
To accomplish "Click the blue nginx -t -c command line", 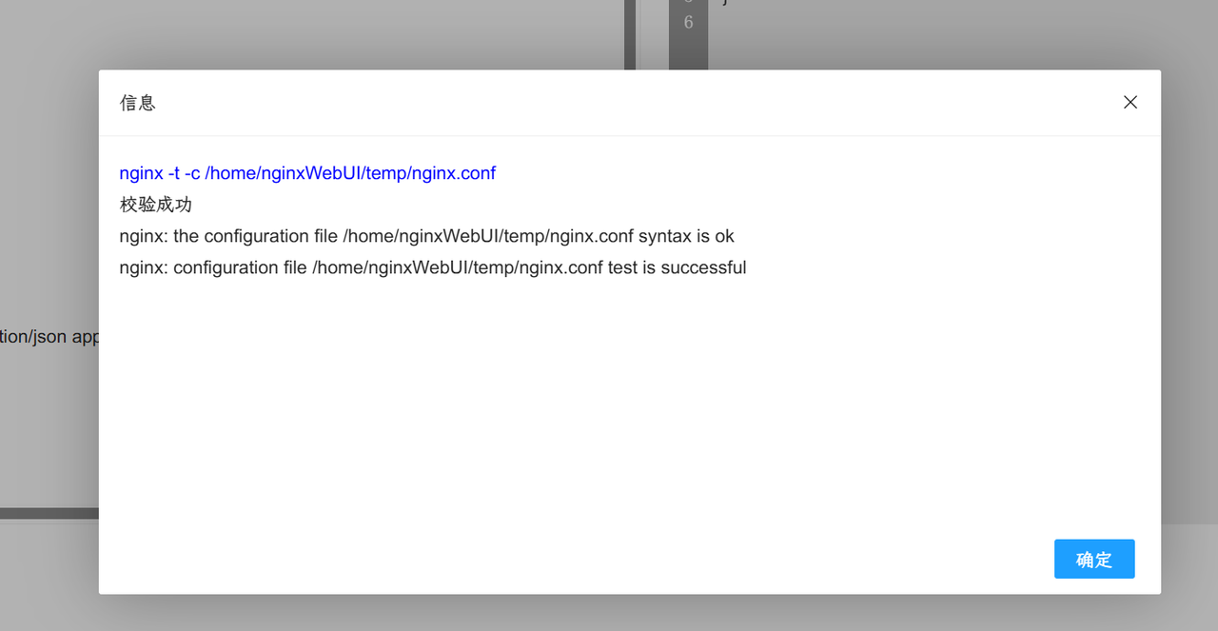I will [307, 173].
